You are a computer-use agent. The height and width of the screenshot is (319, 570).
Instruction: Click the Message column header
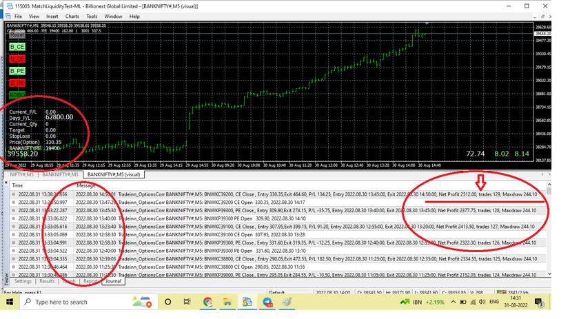click(85, 185)
